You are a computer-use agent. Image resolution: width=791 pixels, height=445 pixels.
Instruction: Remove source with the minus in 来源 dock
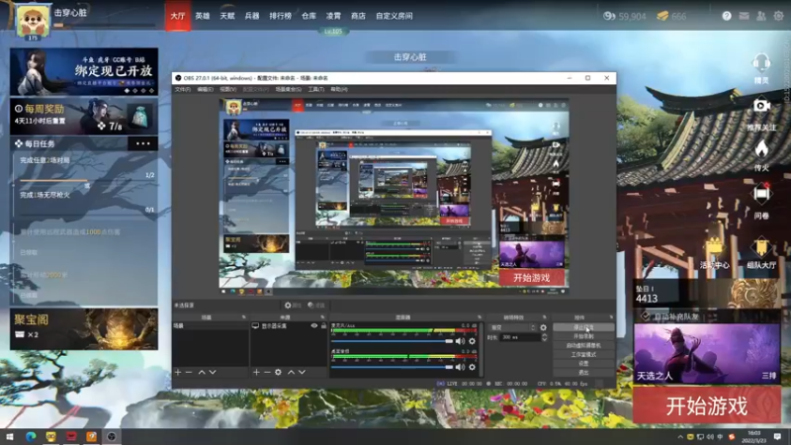[x=267, y=373]
